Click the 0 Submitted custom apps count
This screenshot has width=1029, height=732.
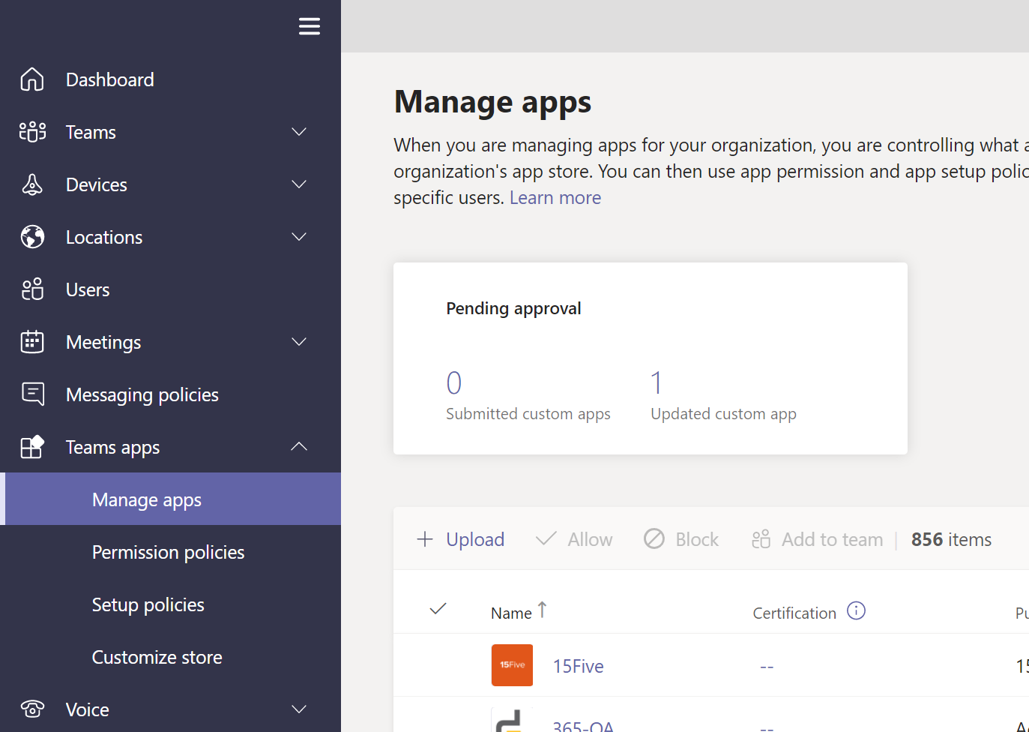tap(454, 382)
